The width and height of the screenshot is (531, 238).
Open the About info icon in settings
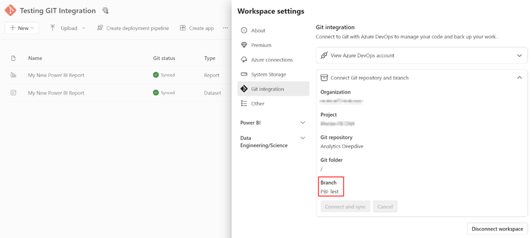[244, 30]
